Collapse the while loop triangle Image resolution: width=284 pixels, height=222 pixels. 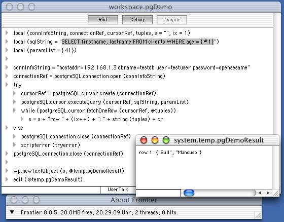[15, 110]
